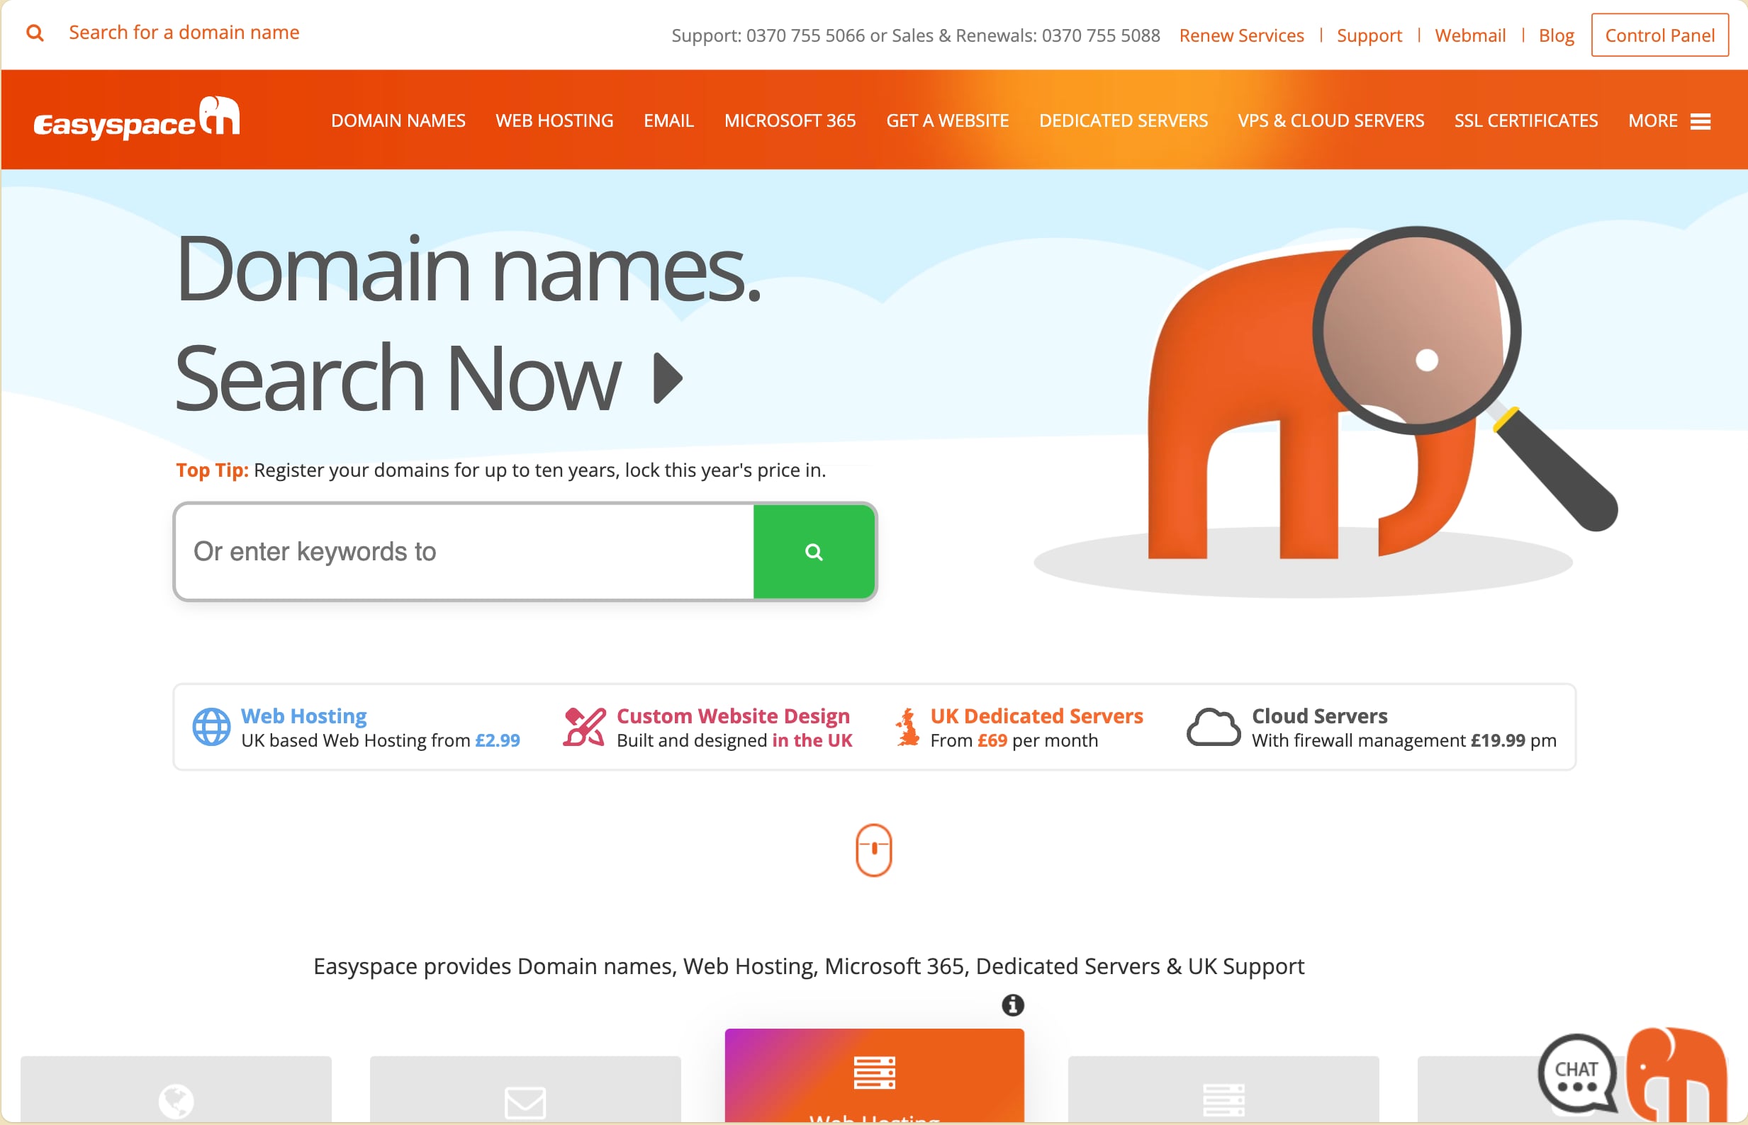The width and height of the screenshot is (1748, 1125).
Task: Click the Easyspace provides Domain names tagline
Action: (808, 966)
